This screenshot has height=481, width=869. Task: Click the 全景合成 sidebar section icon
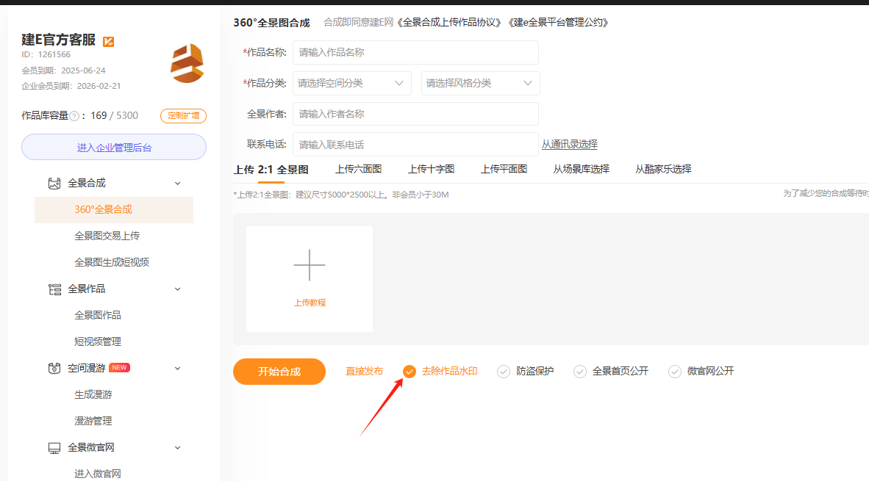pos(54,184)
